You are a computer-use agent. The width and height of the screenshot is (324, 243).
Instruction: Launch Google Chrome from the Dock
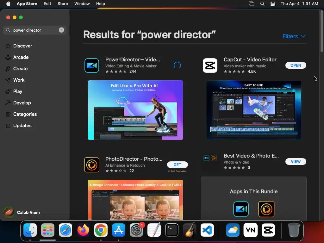[x=101, y=230]
